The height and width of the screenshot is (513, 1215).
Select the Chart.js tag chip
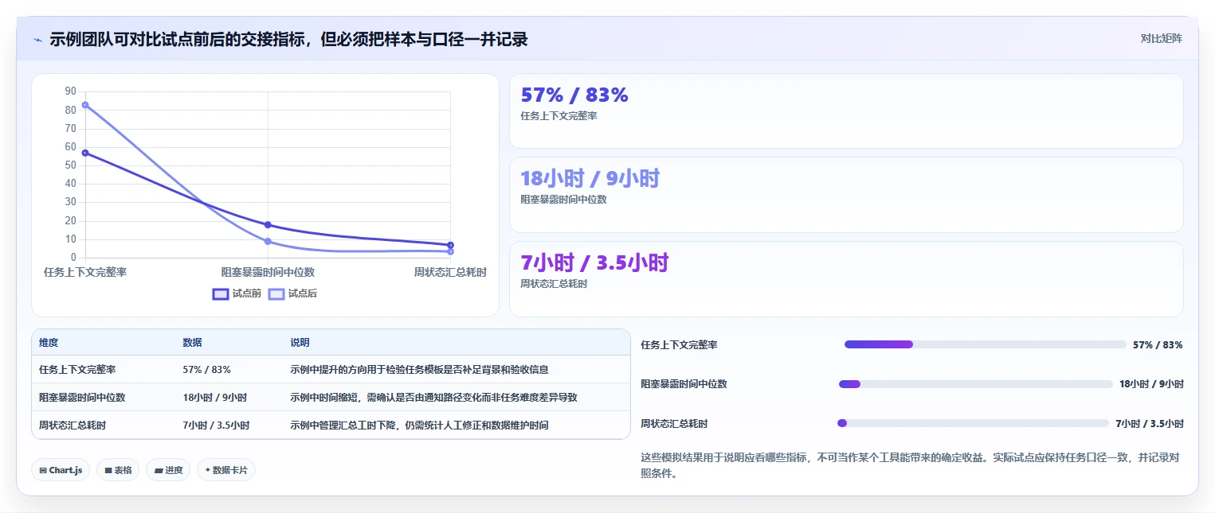61,470
